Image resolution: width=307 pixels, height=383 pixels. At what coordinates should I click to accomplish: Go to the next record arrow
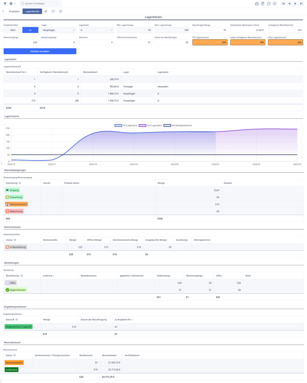[x=295, y=4]
